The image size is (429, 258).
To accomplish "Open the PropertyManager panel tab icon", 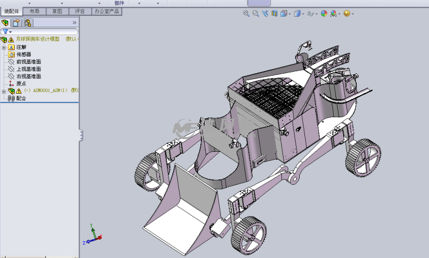I will [16, 23].
